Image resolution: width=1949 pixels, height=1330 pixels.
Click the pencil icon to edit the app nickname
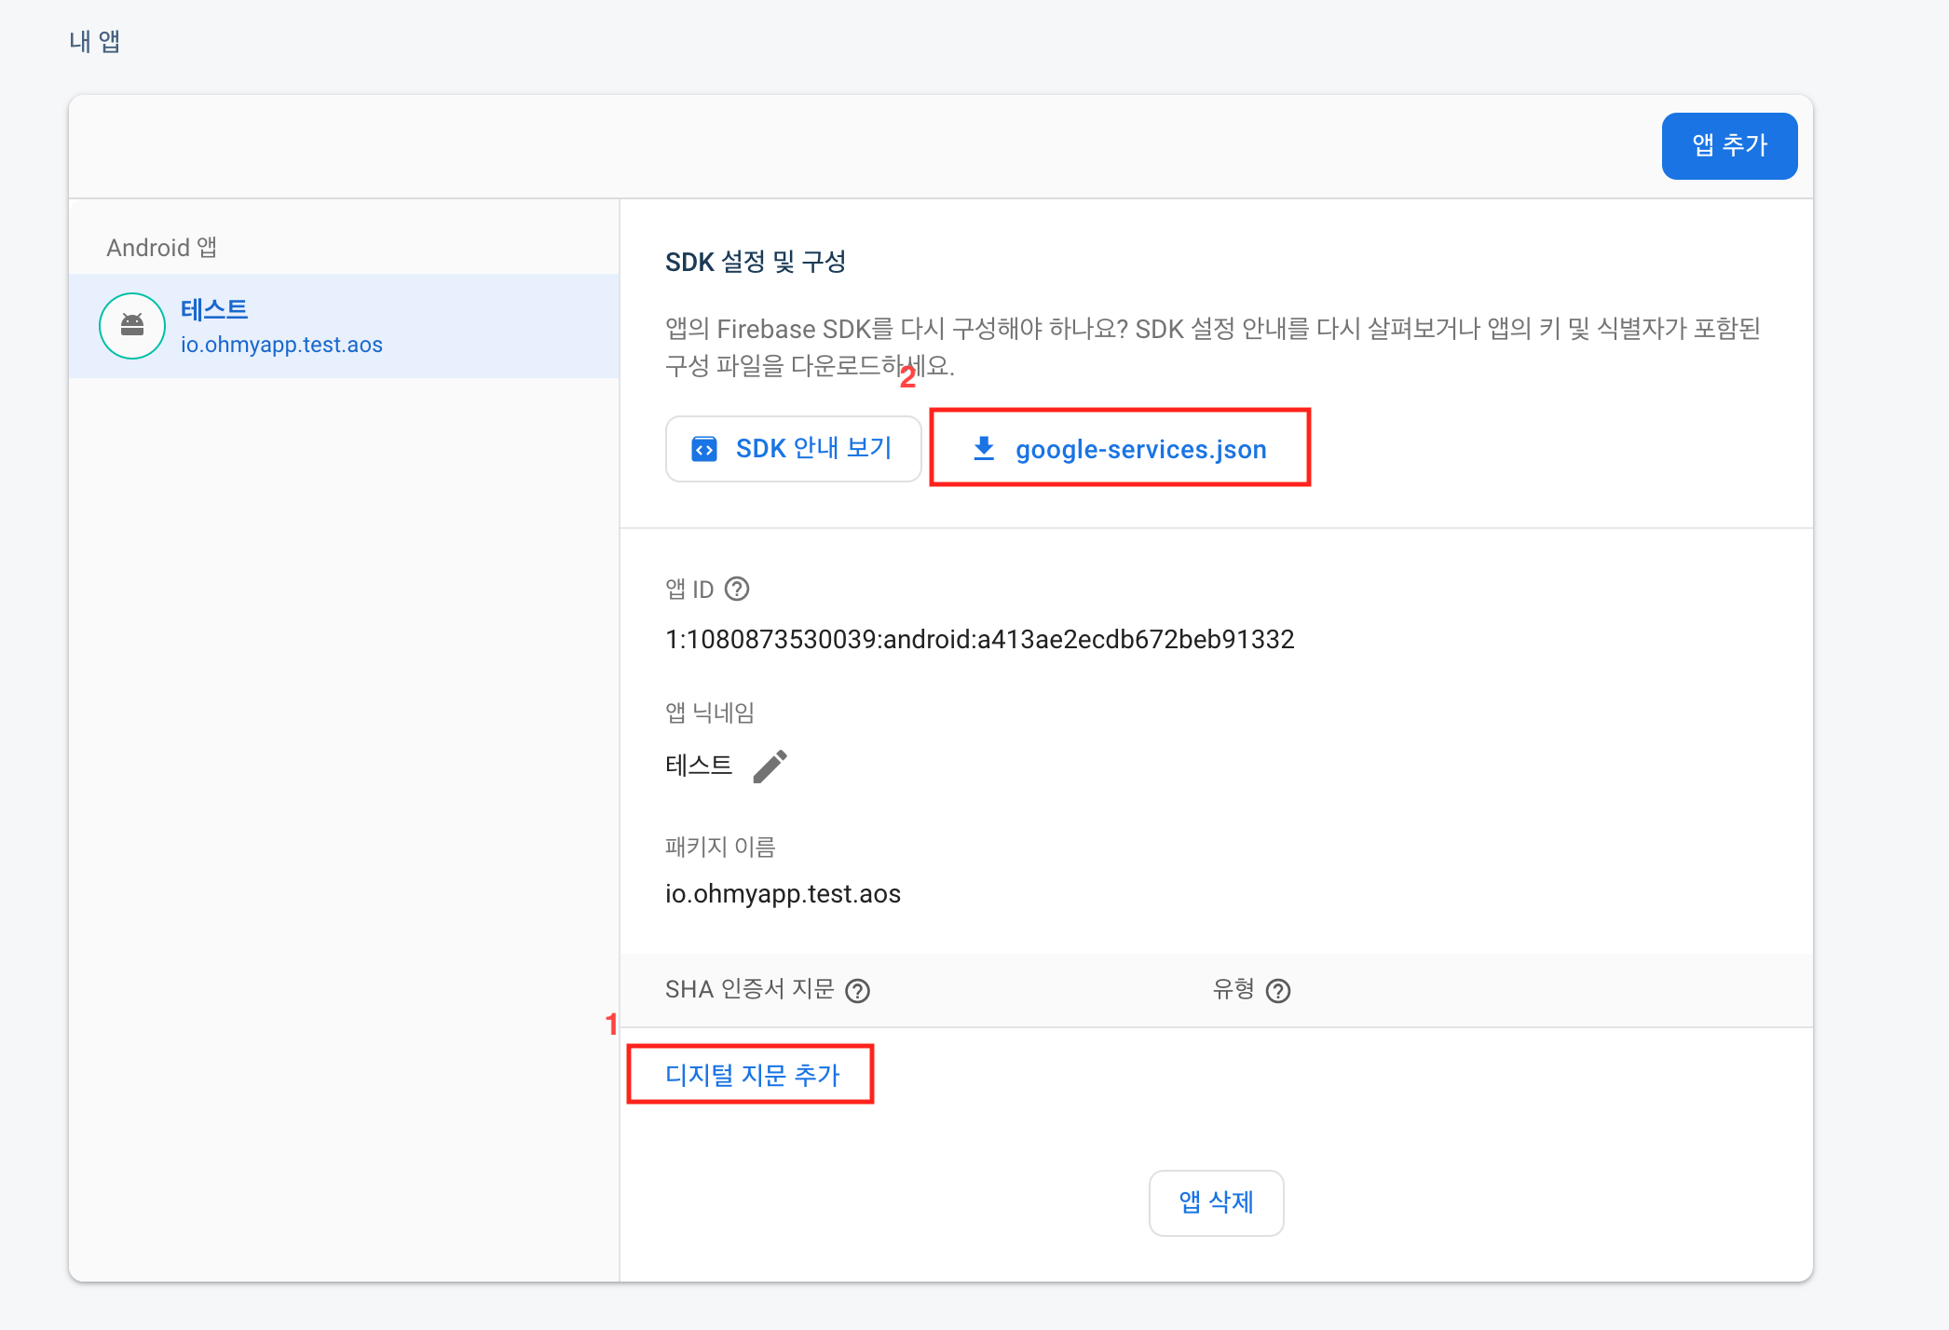click(770, 767)
